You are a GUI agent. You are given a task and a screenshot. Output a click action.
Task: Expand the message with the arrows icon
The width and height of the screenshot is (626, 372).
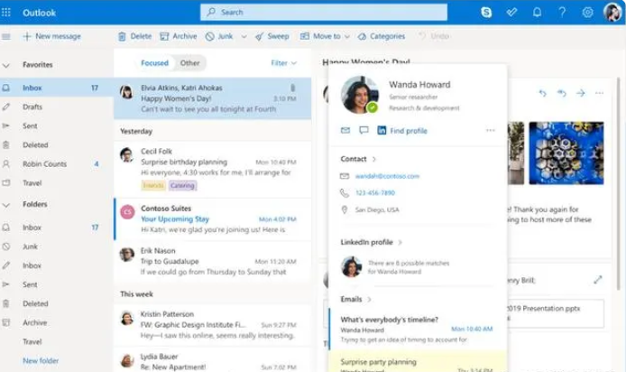[x=598, y=280]
